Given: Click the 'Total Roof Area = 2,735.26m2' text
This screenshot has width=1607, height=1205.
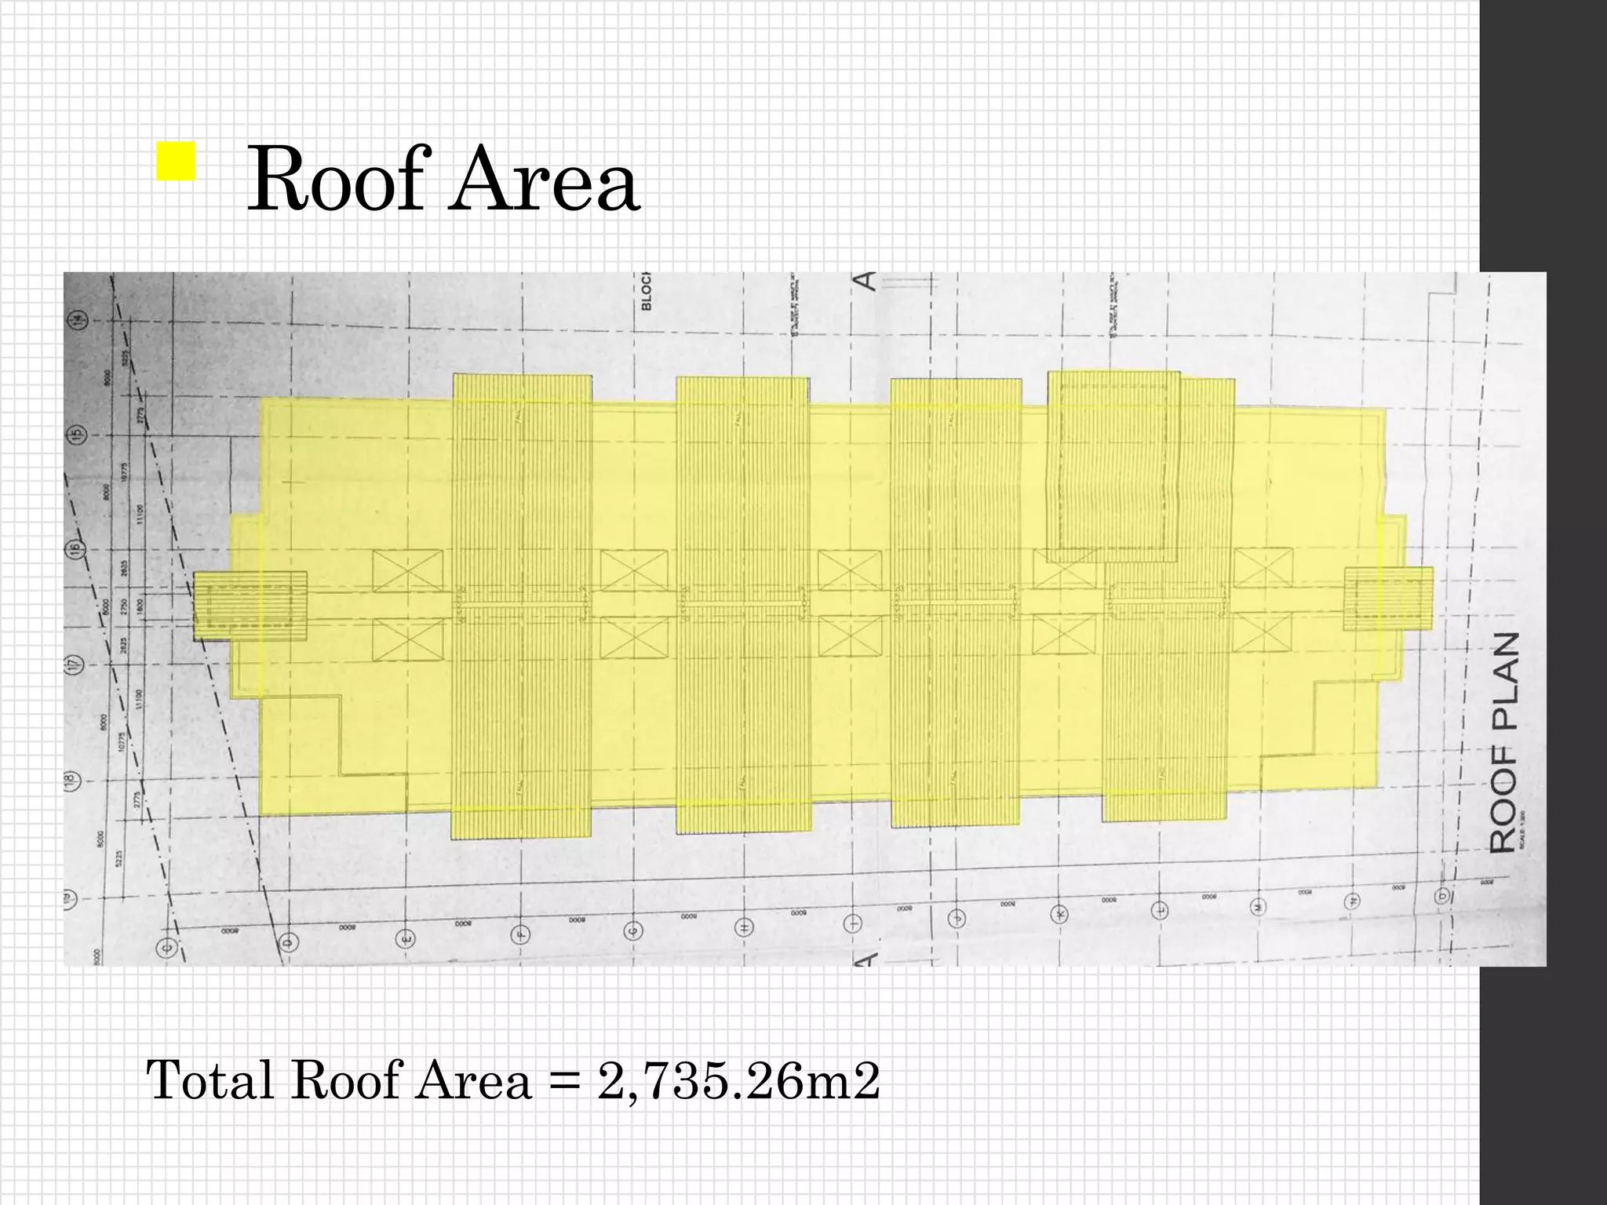Looking at the screenshot, I should pyautogui.click(x=514, y=1080).
